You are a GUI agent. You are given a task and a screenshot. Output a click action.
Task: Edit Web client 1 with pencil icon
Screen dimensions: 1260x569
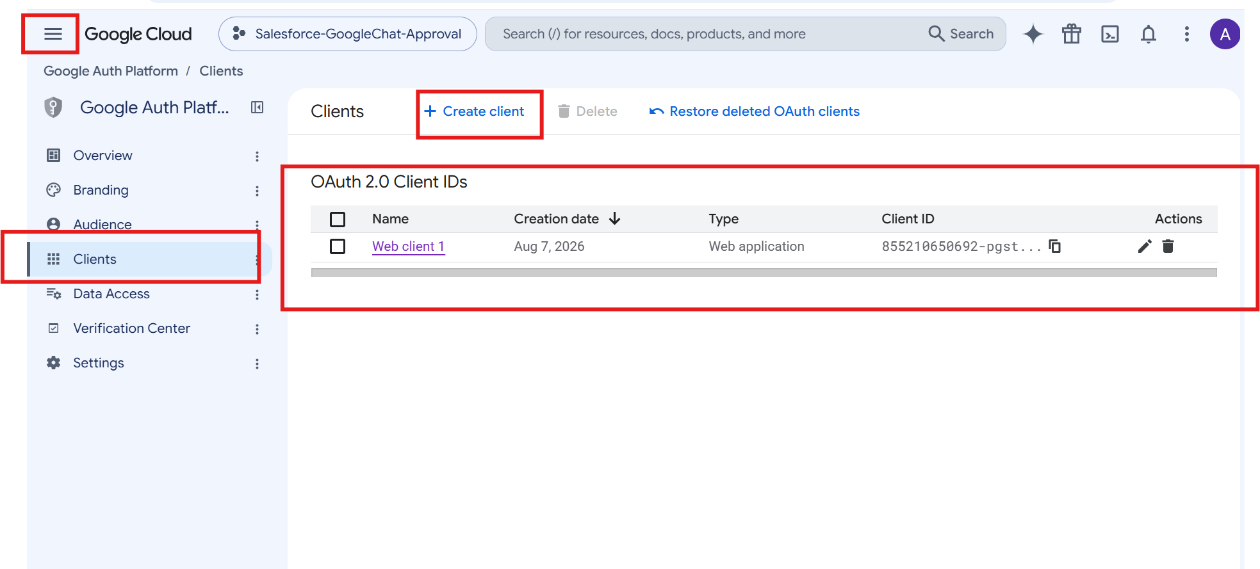[x=1145, y=246]
